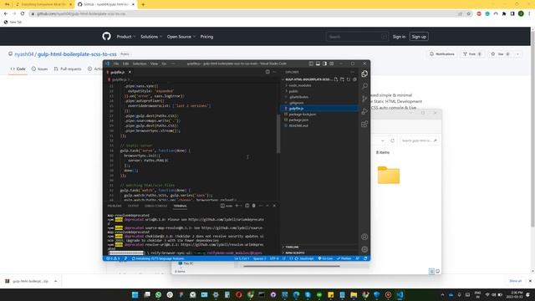535x301 pixels.
Task: Click Show all in downloads bar
Action: [x=515, y=281]
